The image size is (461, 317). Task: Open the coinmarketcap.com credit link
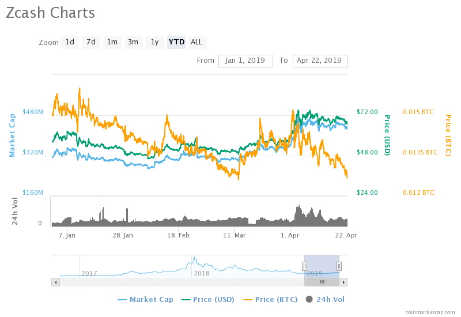click(x=430, y=312)
